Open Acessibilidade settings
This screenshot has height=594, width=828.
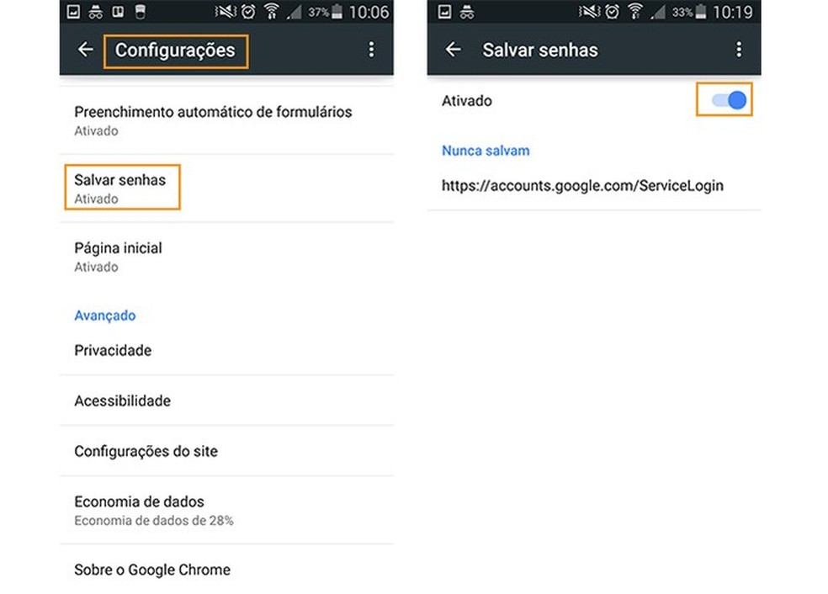pyautogui.click(x=226, y=400)
